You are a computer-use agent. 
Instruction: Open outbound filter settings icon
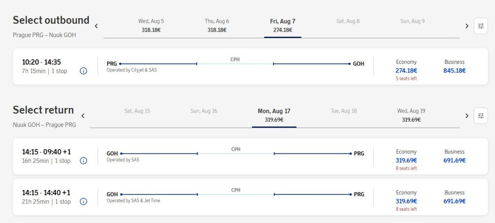pos(481,26)
